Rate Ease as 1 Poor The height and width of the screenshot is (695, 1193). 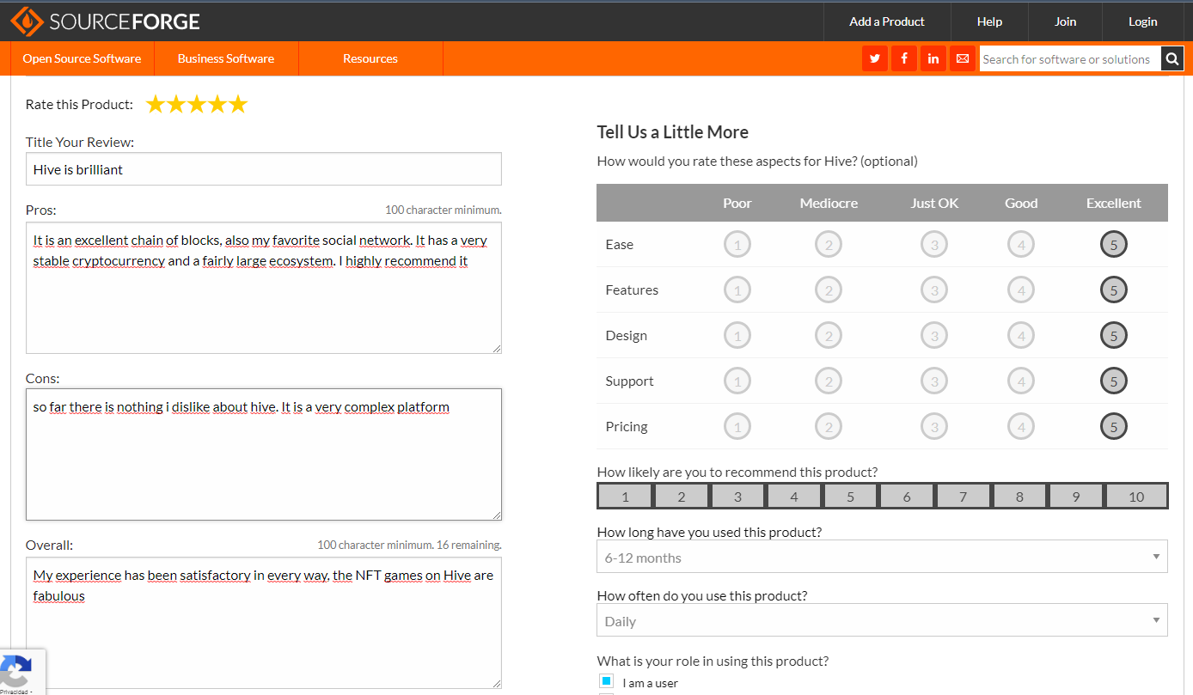[x=737, y=245]
